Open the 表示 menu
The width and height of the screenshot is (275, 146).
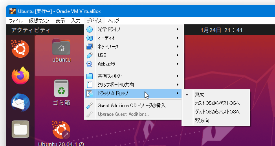(60, 21)
